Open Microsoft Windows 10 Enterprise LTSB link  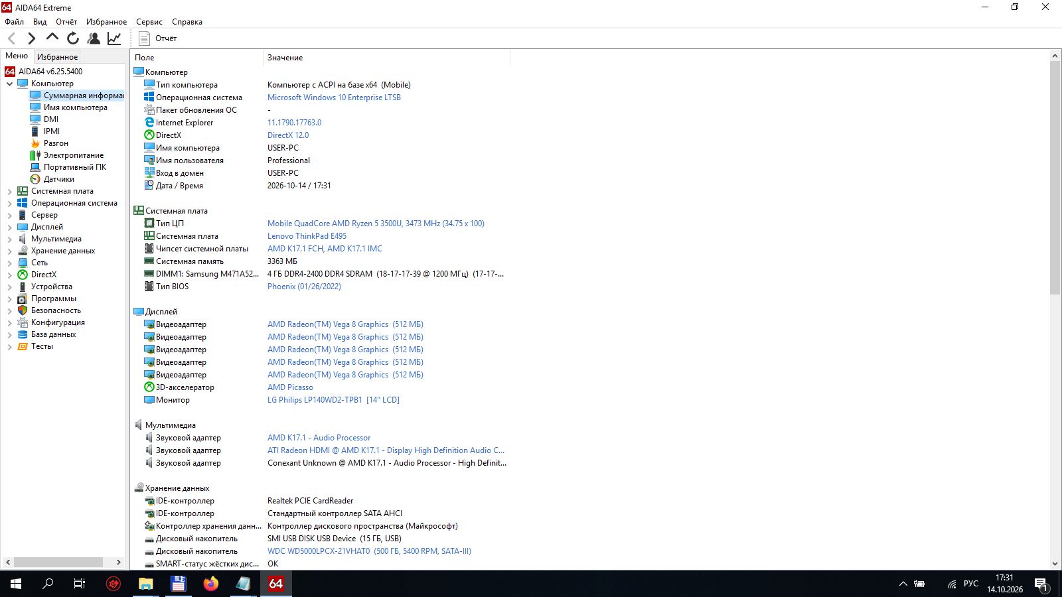click(334, 98)
